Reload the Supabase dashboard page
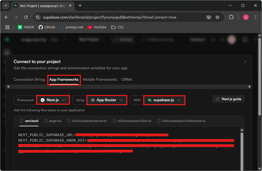The width and height of the screenshot is (262, 171). (26, 17)
